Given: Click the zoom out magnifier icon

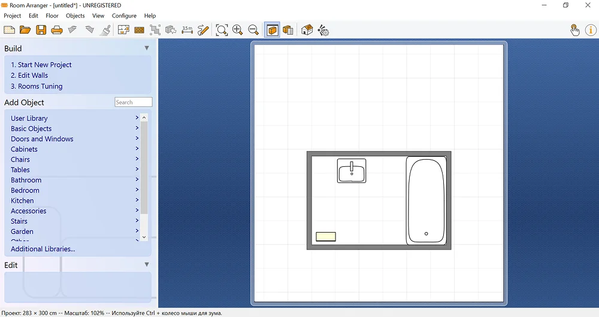Looking at the screenshot, I should (x=253, y=30).
